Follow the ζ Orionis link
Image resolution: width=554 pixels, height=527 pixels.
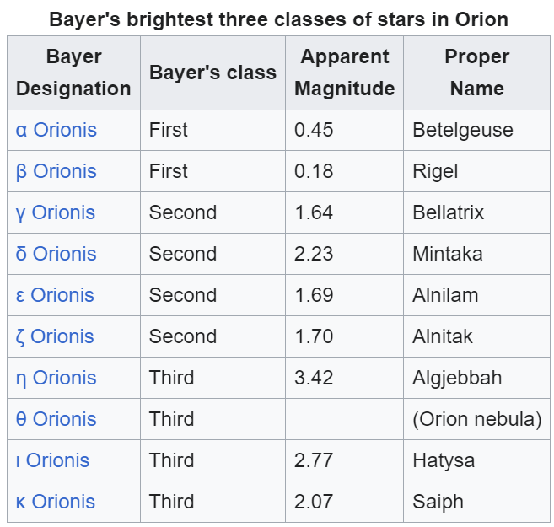point(55,336)
